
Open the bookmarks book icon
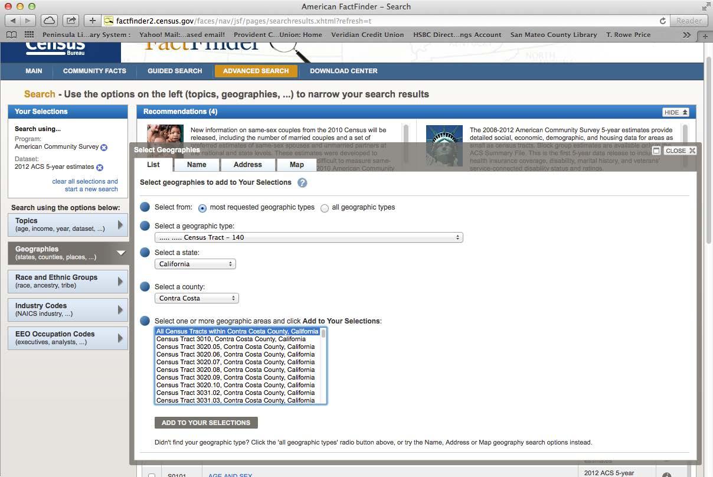11,35
